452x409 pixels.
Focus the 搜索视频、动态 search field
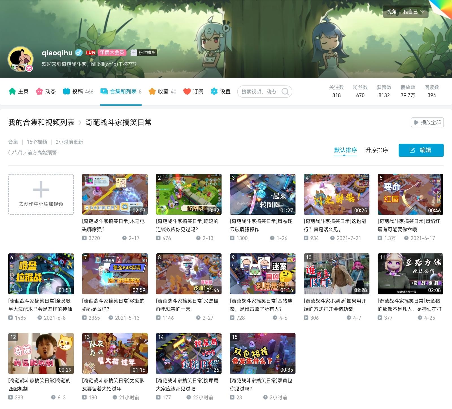(264, 92)
